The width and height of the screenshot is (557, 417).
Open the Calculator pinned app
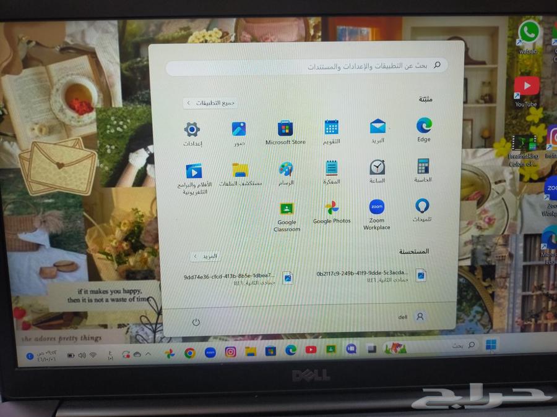click(423, 171)
